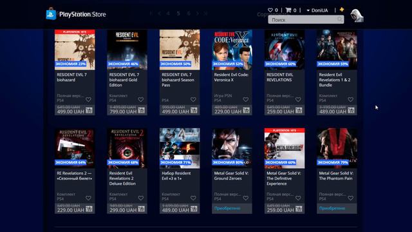412x232 pixels.
Task: Click the 799.00 UAH price of Gold Edition
Action: pos(123,111)
